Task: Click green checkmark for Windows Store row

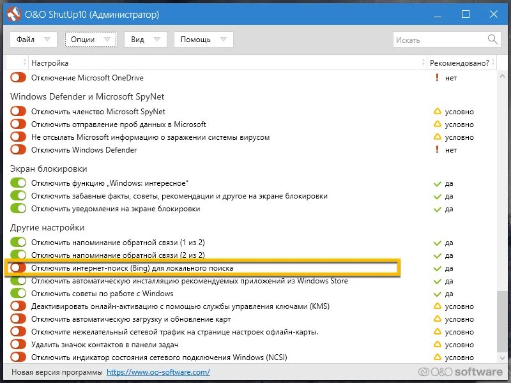Action: [x=437, y=281]
